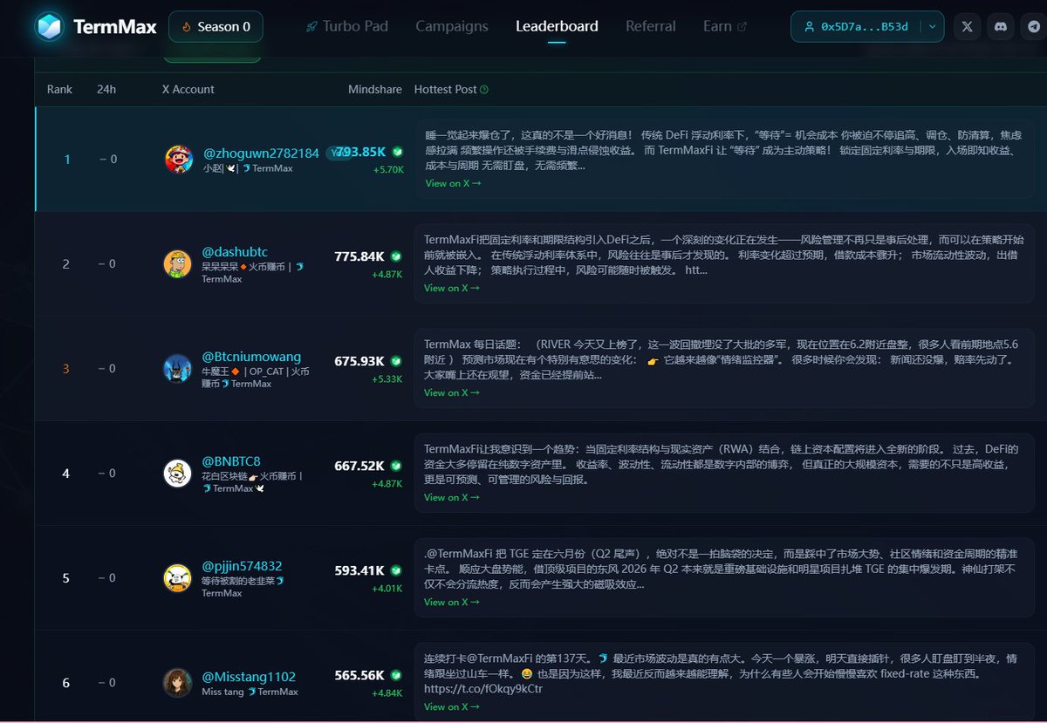
Task: Click green cube icon beside 675.93K
Action: tap(396, 361)
